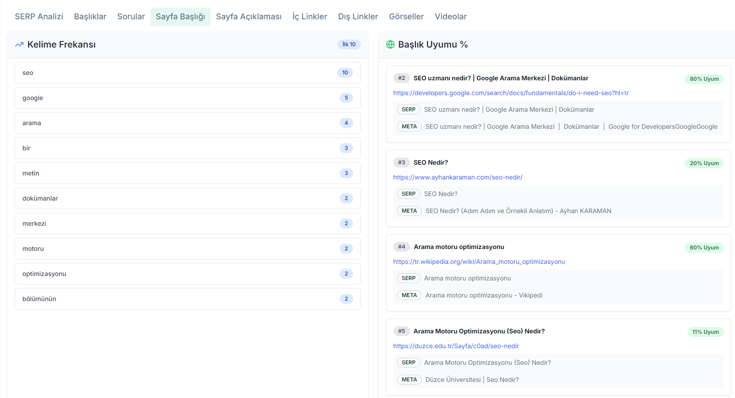Image resolution: width=735 pixels, height=398 pixels.
Task: Click the count badge 4 for arama
Action: pyautogui.click(x=346, y=123)
